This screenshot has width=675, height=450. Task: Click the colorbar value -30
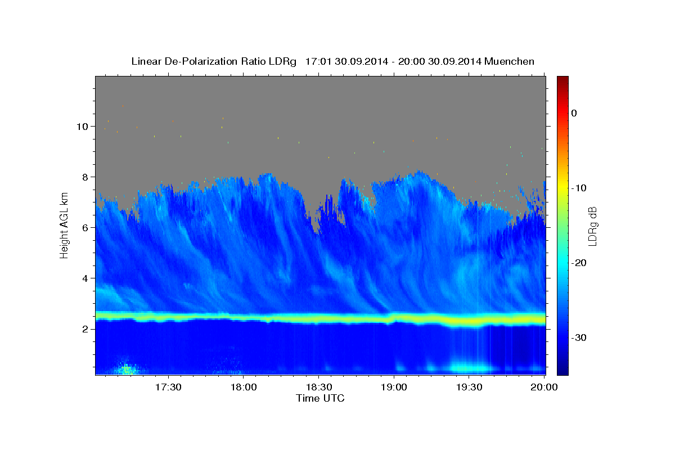coord(579,337)
